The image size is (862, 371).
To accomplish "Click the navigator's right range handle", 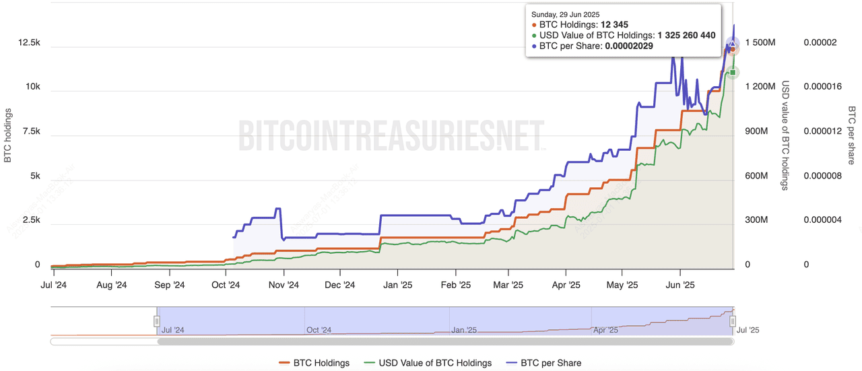I will pyautogui.click(x=733, y=322).
